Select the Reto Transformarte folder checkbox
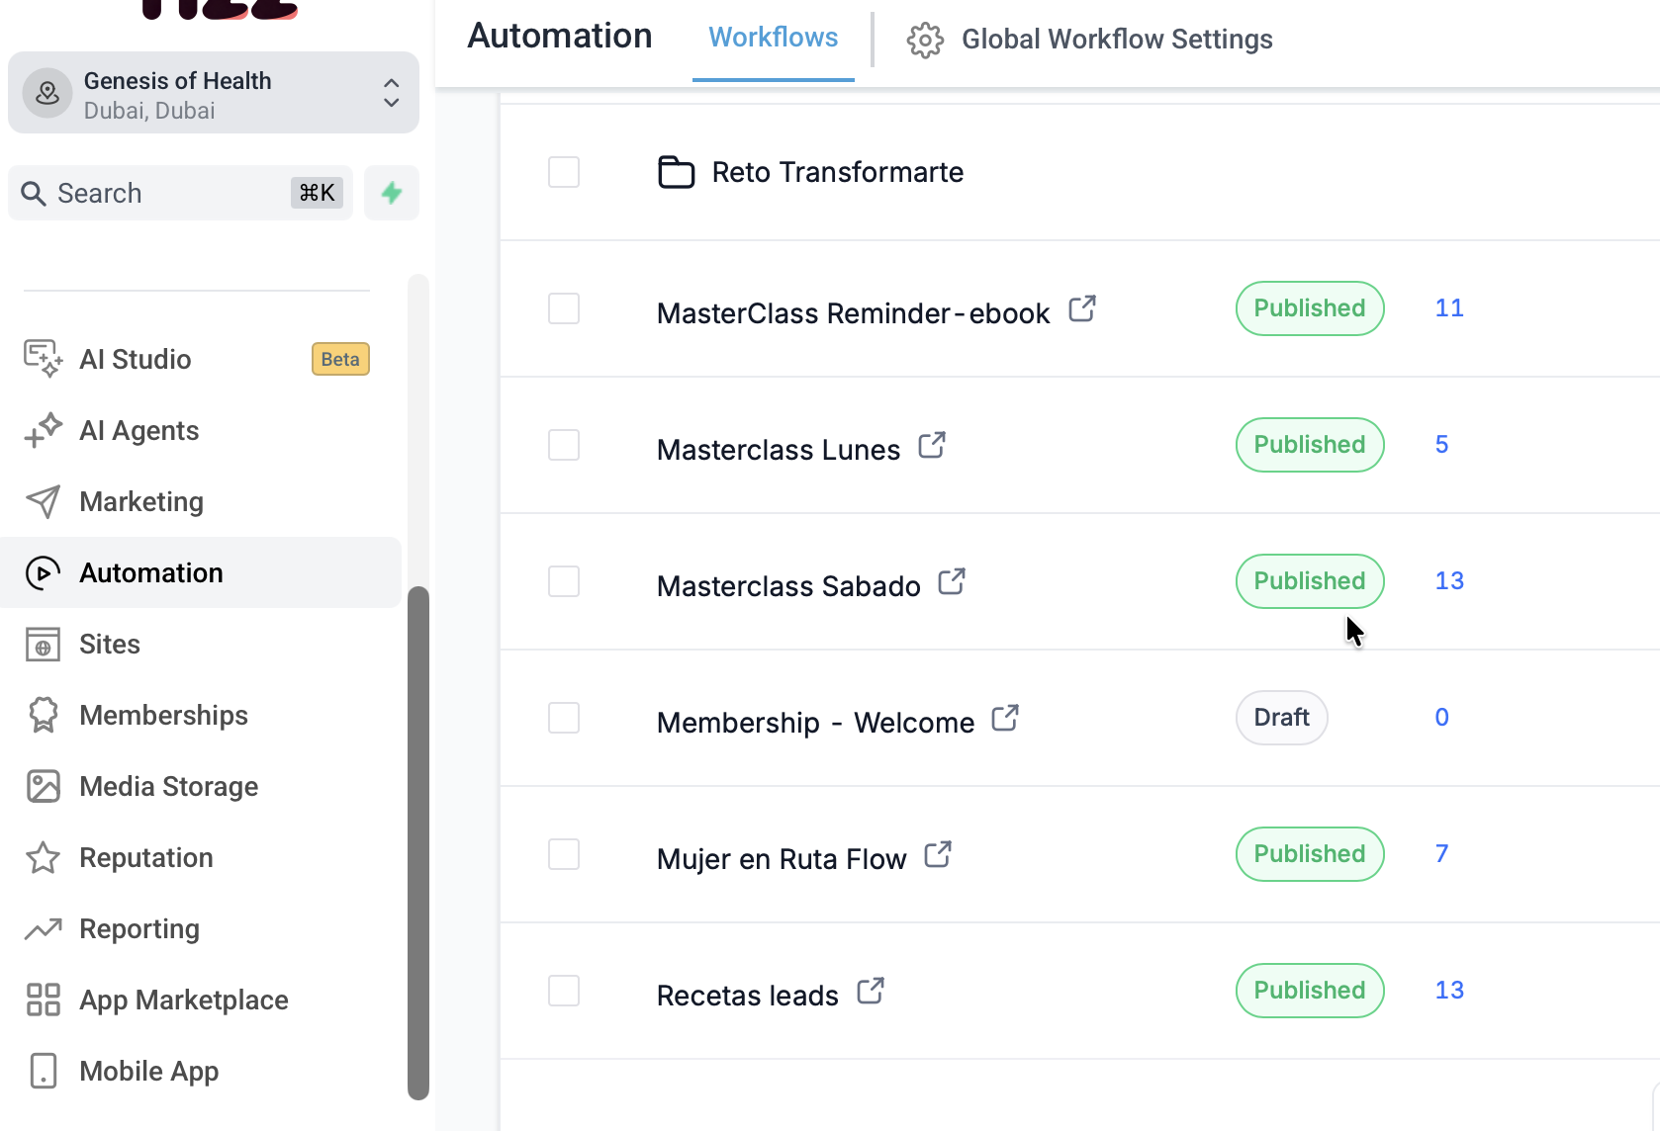 coord(564,172)
